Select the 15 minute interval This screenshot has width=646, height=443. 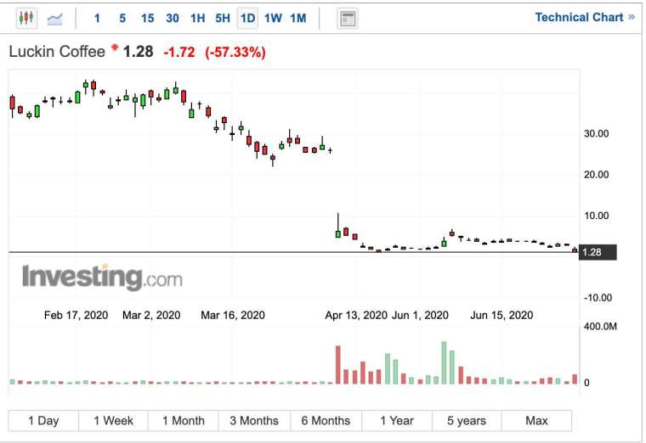coord(147,19)
